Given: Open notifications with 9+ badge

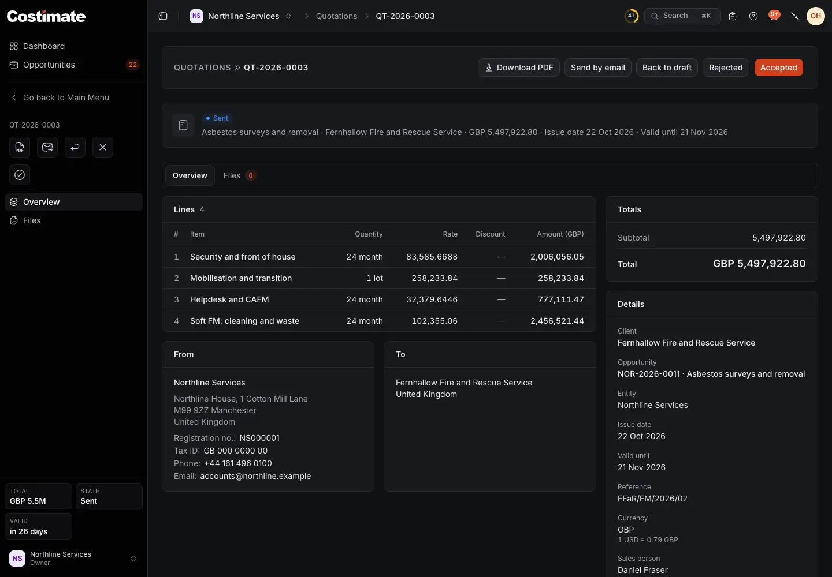Looking at the screenshot, I should (774, 16).
